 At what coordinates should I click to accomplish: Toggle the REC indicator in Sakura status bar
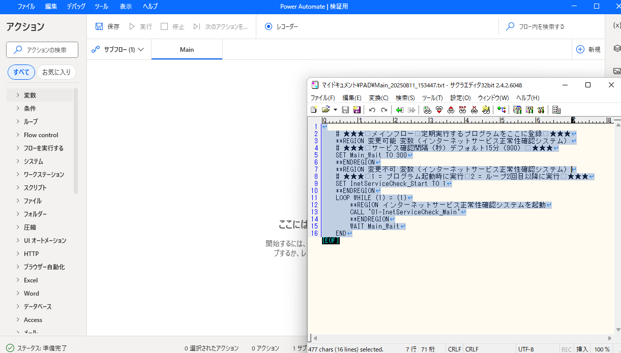pyautogui.click(x=566, y=349)
